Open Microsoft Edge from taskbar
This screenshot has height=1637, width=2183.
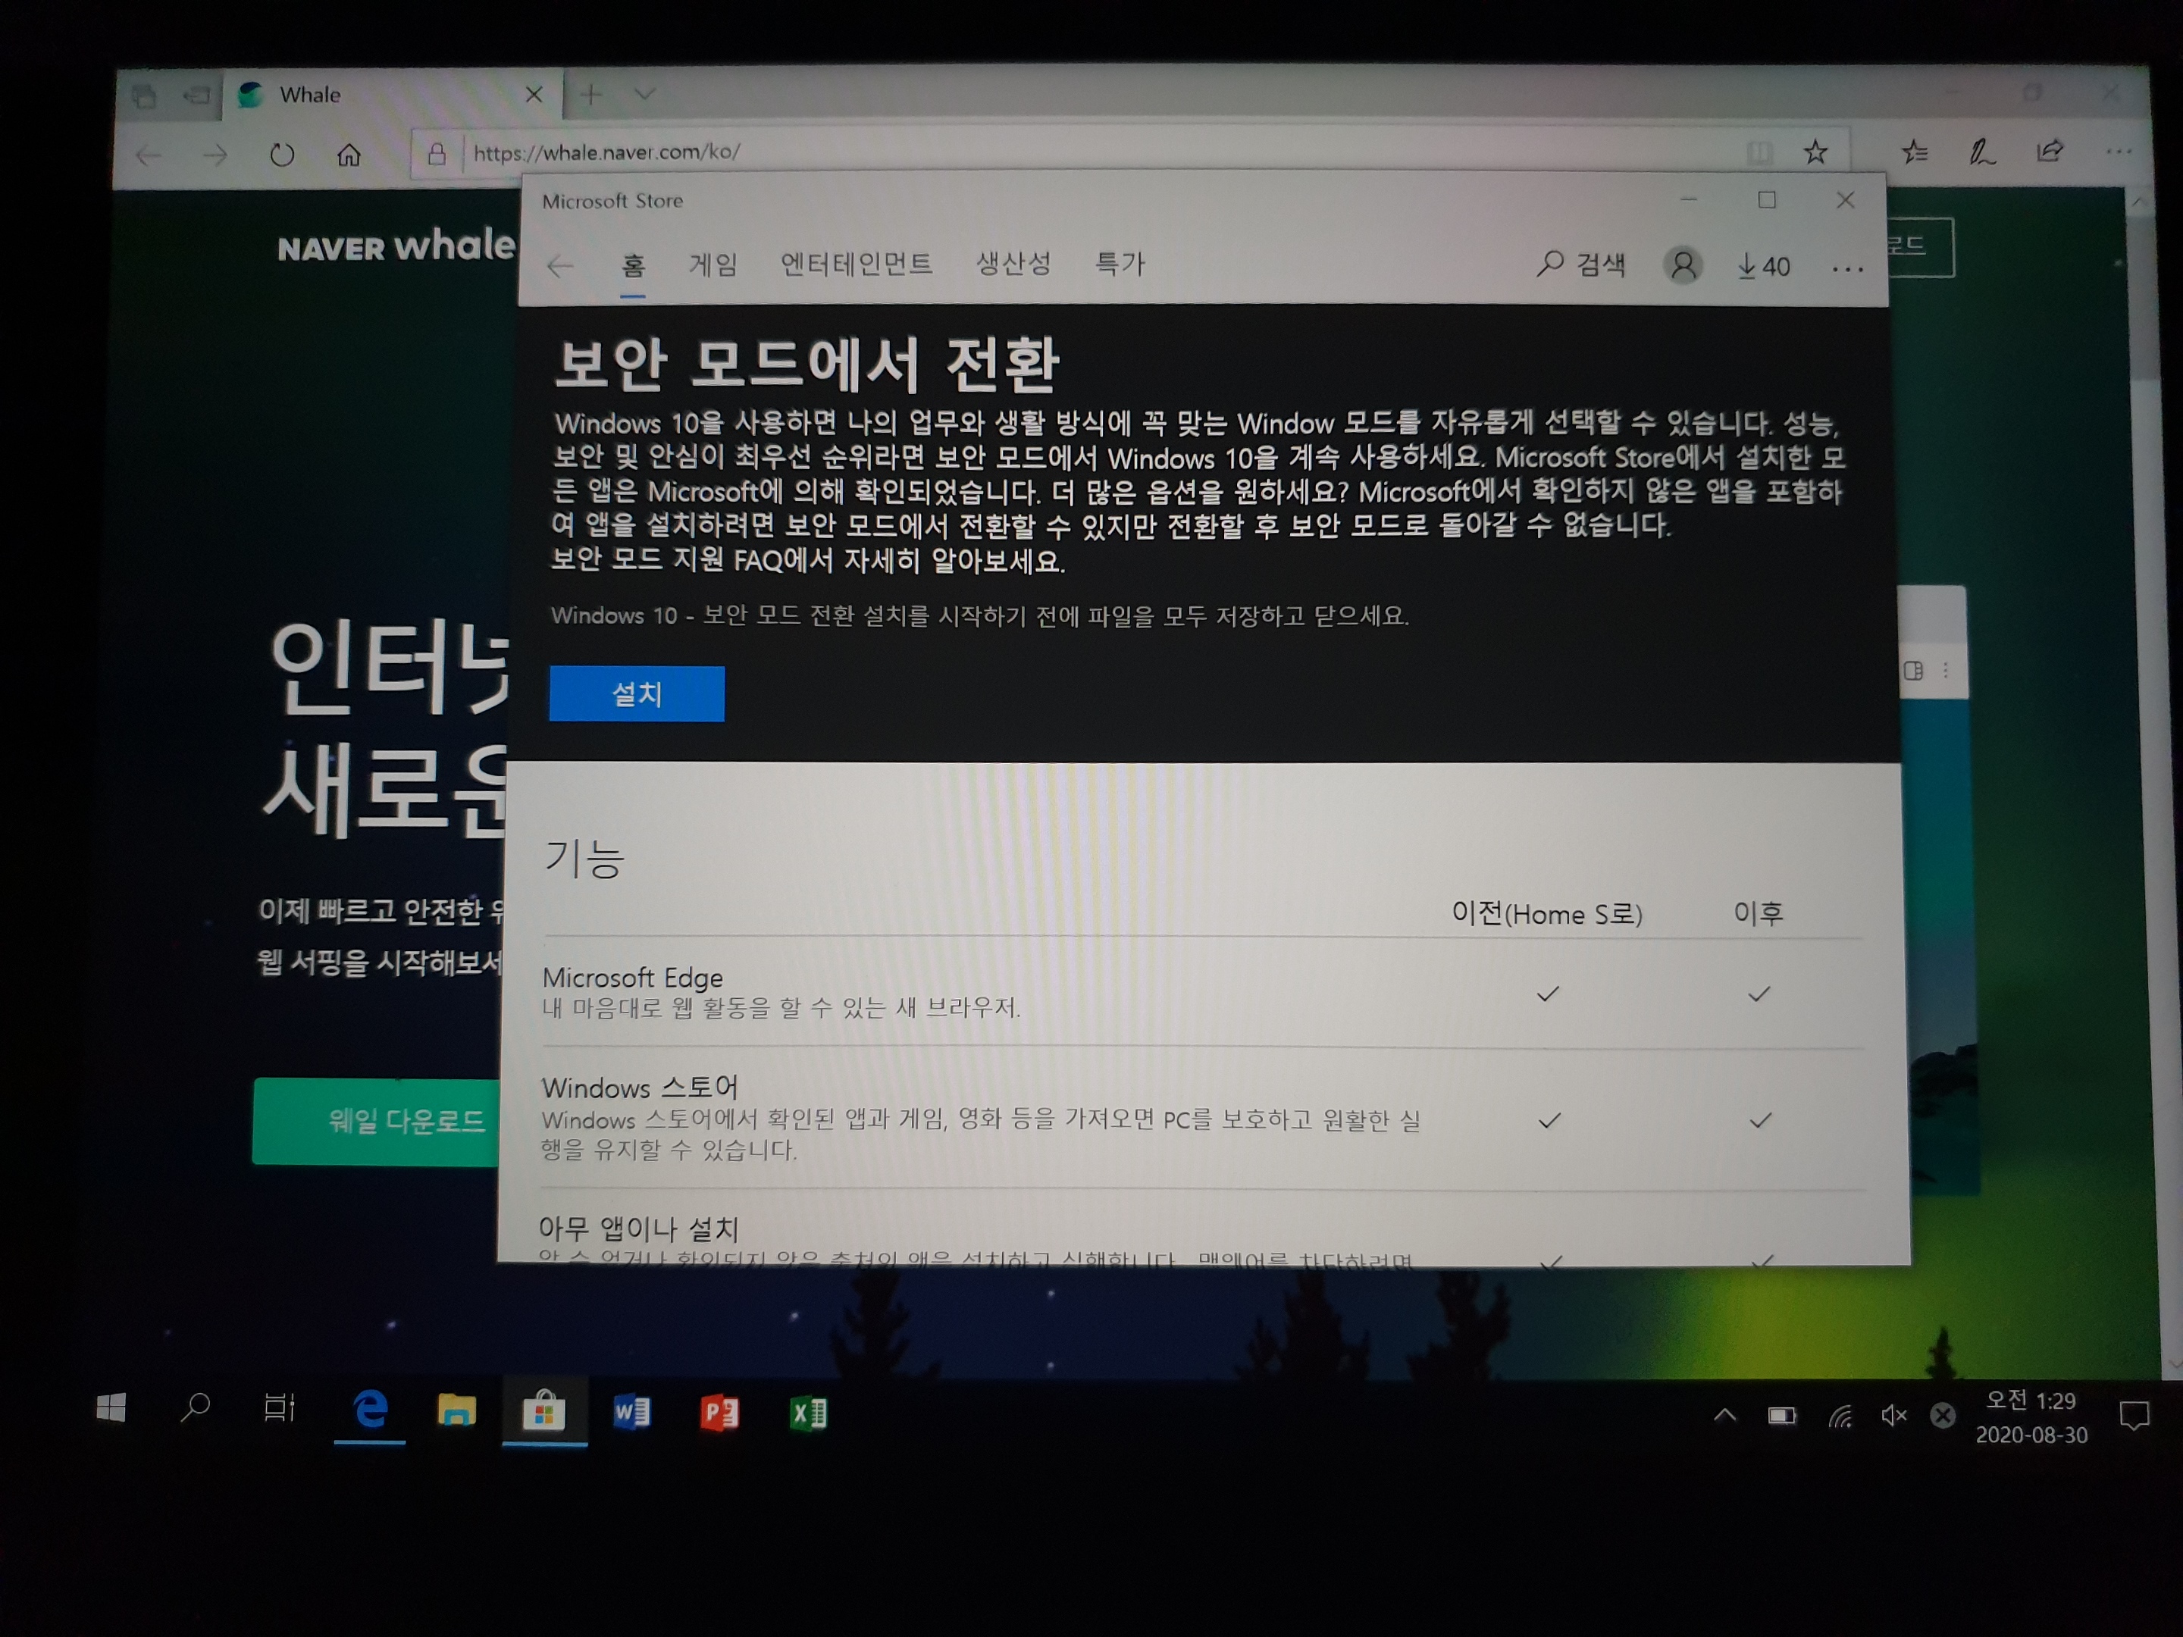[369, 1409]
